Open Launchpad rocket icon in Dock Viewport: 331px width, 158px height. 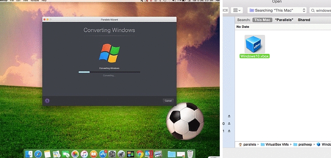pos(121,154)
